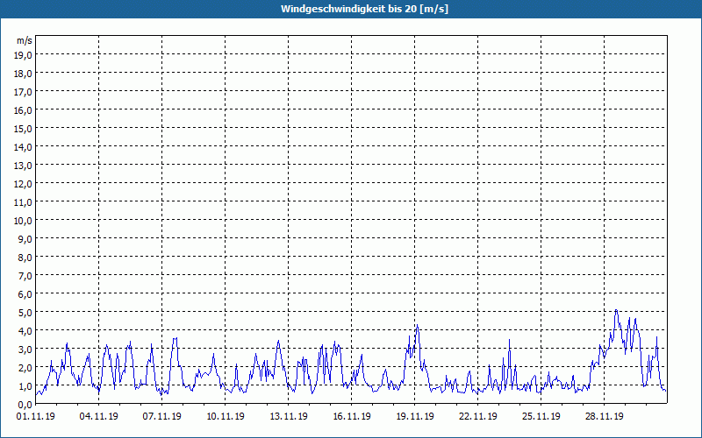
Task: Click the wind peak above 4,0 at 19.11.19
Action: coord(418,326)
